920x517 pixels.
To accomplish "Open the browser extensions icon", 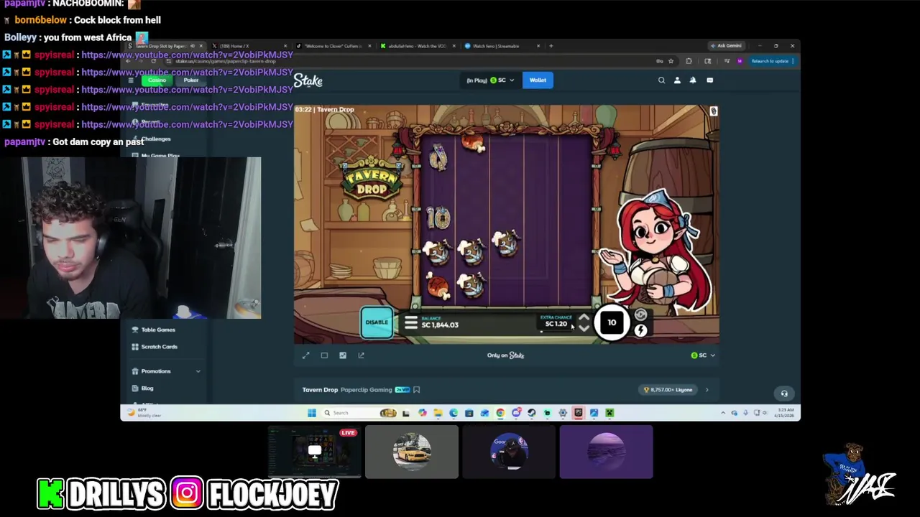I will click(x=689, y=61).
